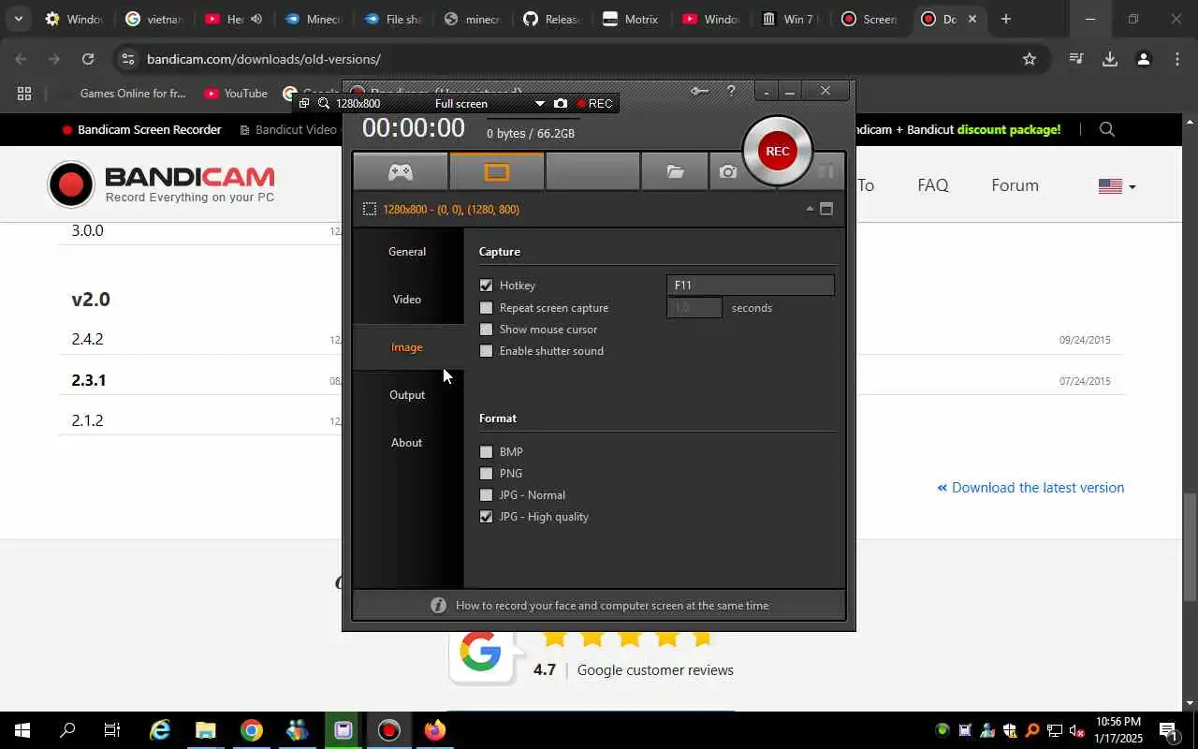Open the tab search dropdown in Chrome
Viewport: 1198px width, 749px height.
coord(18,19)
